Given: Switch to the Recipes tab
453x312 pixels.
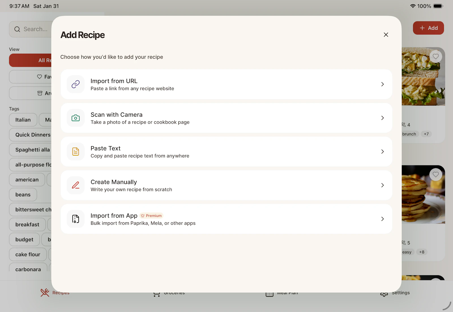Looking at the screenshot, I should [55, 293].
